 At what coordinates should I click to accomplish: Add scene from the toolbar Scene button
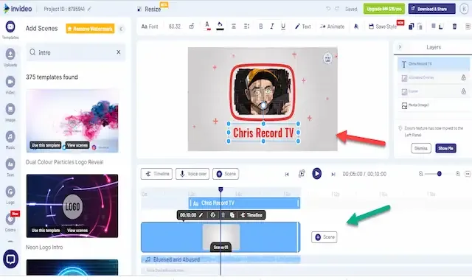226,174
